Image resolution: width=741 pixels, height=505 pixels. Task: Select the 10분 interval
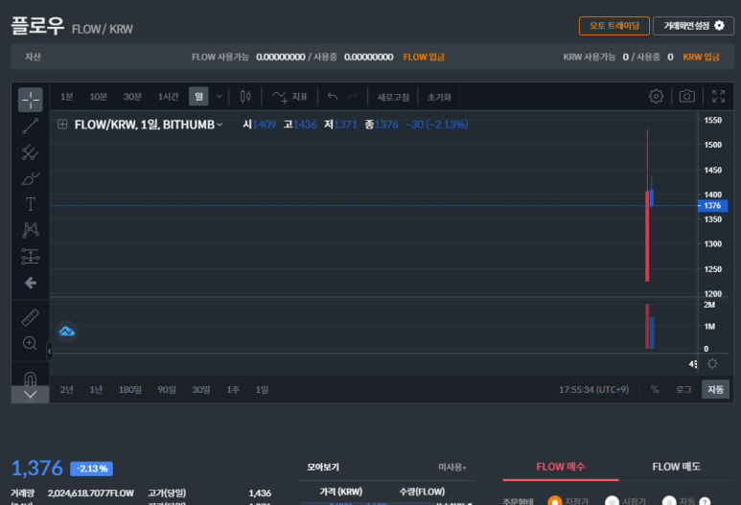[x=99, y=97]
